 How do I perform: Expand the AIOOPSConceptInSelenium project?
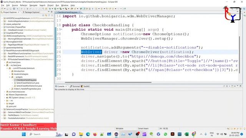coord(2,18)
